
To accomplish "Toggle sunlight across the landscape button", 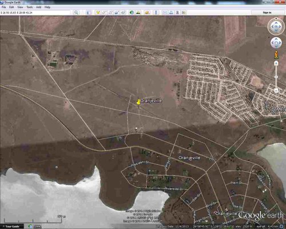I will tap(138, 13).
